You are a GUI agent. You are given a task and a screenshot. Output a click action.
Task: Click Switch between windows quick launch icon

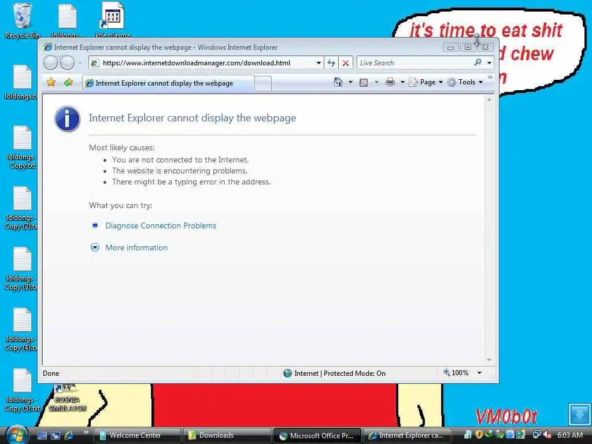click(55, 435)
